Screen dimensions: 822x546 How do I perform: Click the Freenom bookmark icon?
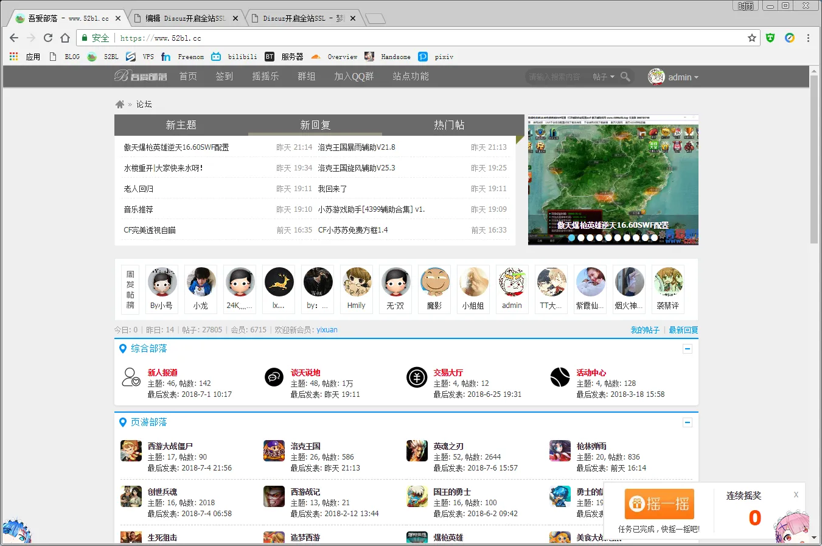pyautogui.click(x=166, y=57)
